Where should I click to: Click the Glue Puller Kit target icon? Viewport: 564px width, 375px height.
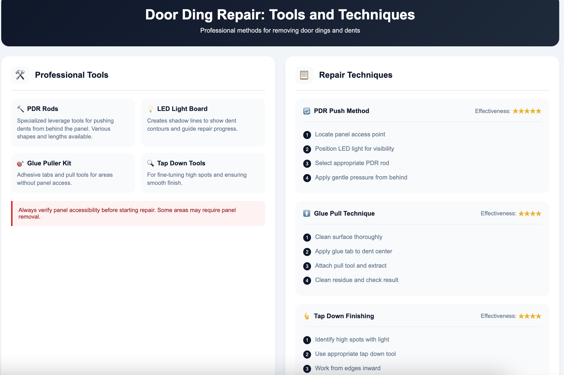pos(20,163)
